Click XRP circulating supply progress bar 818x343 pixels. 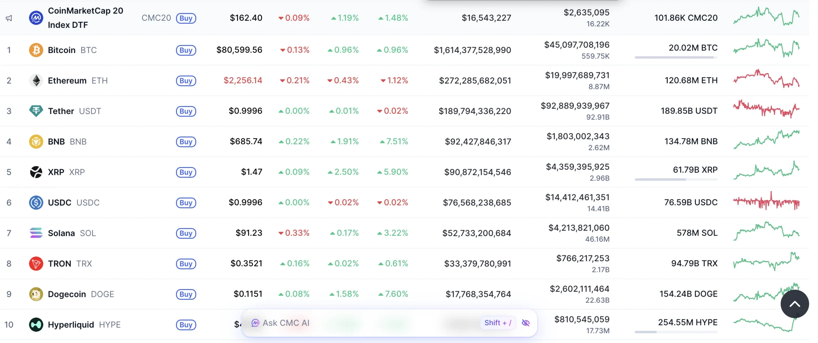coord(676,179)
